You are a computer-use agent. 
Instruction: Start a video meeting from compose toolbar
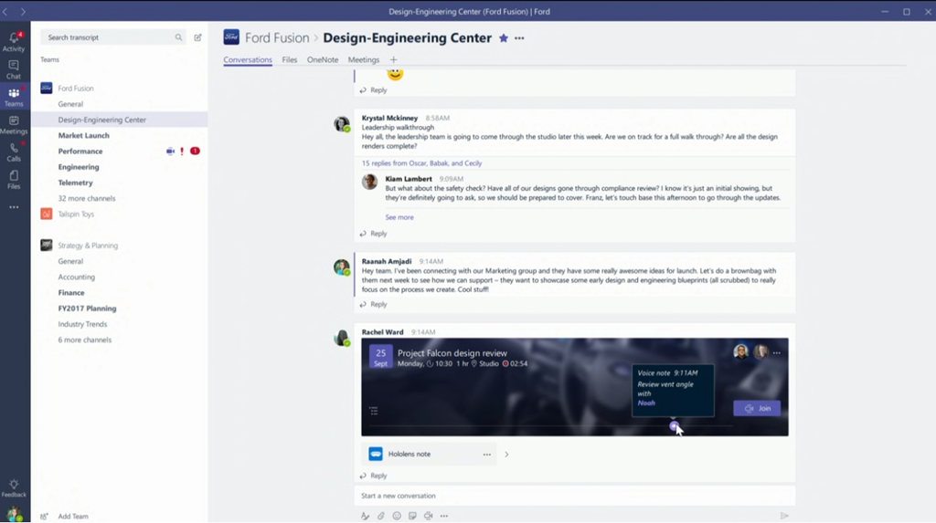(428, 516)
